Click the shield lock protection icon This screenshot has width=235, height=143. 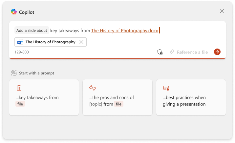tap(160, 52)
